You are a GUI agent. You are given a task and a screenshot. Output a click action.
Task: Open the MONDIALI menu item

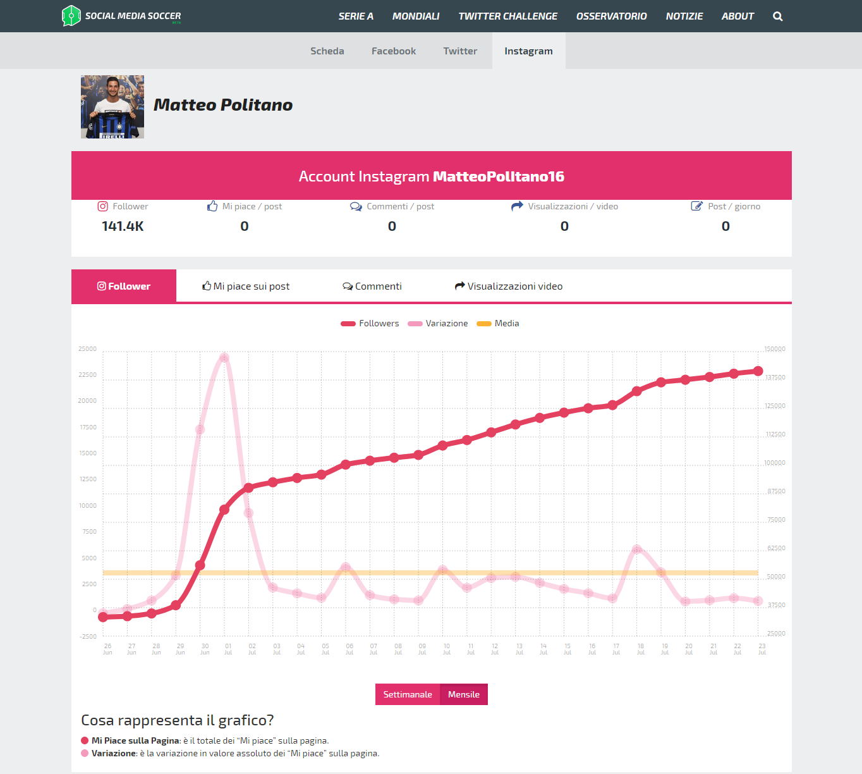pos(416,16)
